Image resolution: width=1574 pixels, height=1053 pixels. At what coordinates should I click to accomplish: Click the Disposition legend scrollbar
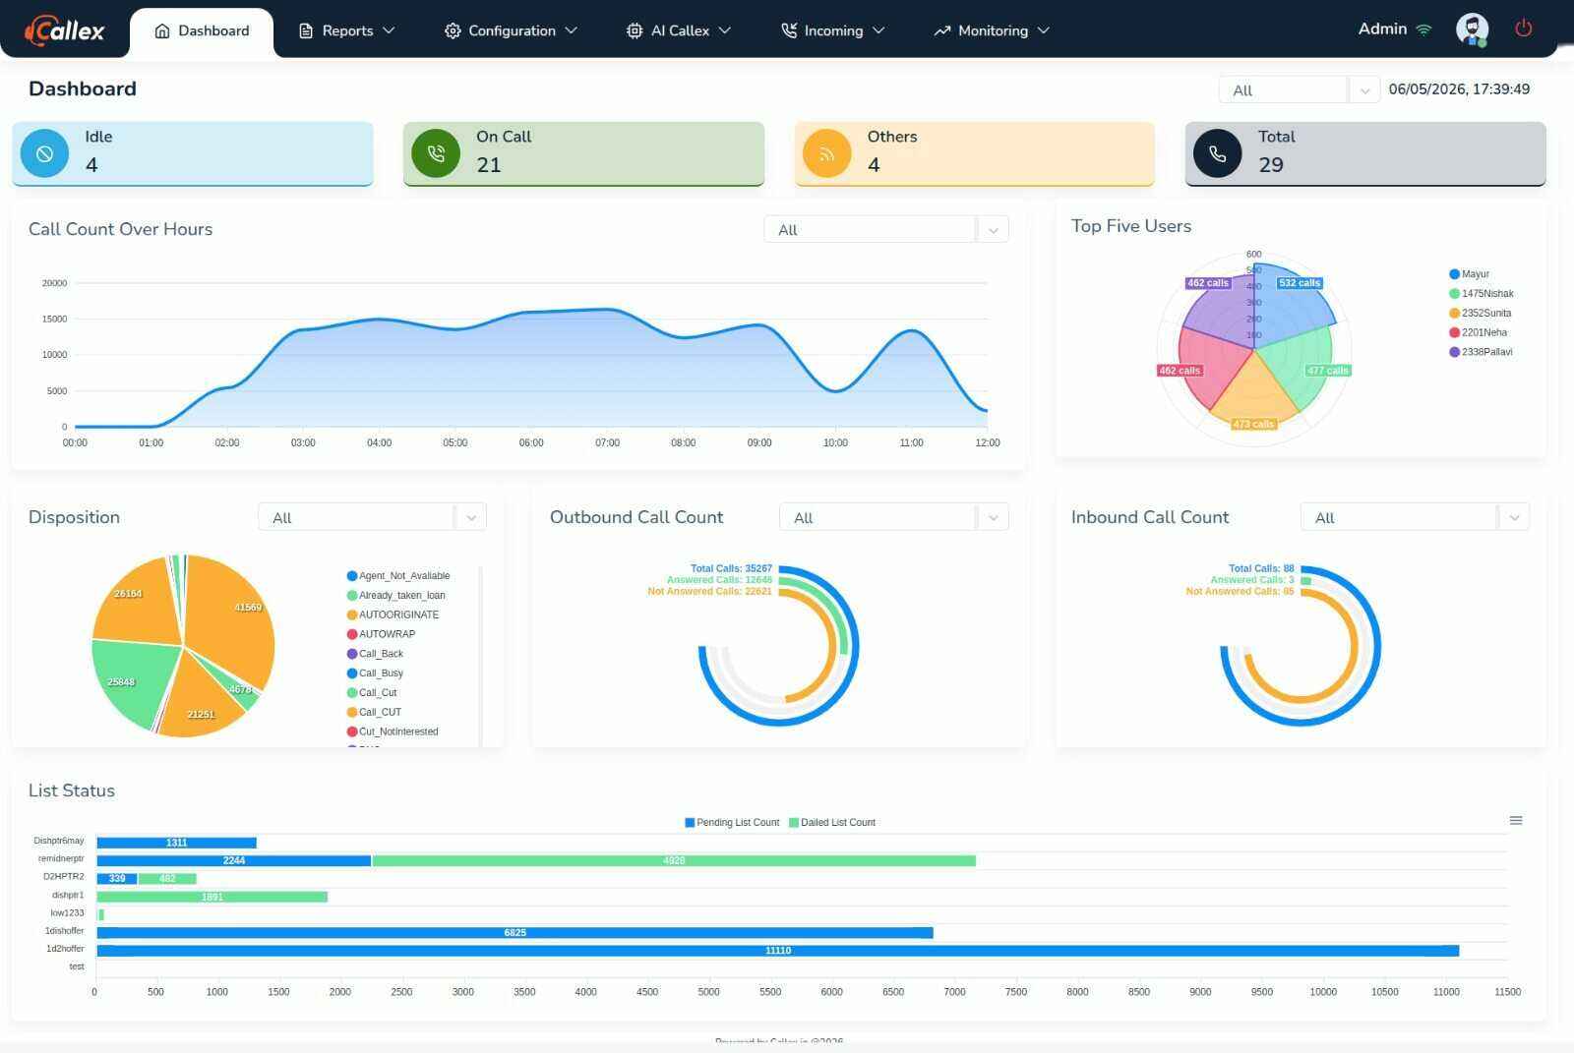[480, 655]
